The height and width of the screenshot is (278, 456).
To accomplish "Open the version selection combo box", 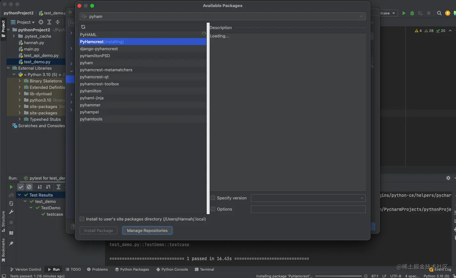I will (308, 198).
